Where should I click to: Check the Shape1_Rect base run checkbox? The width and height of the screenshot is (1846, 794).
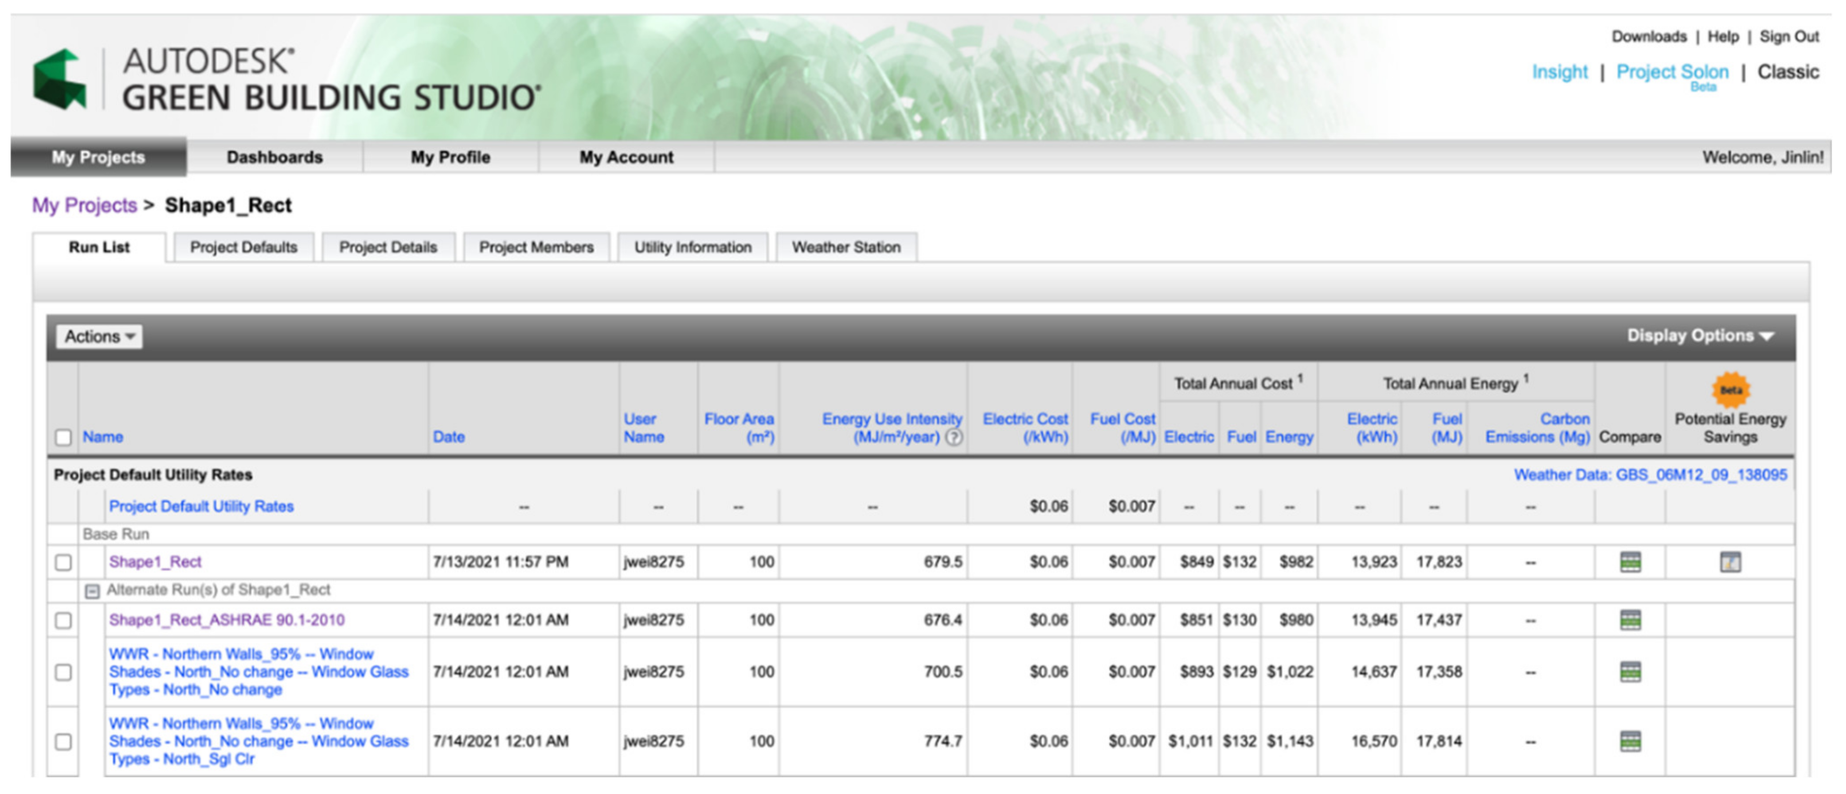(x=64, y=562)
